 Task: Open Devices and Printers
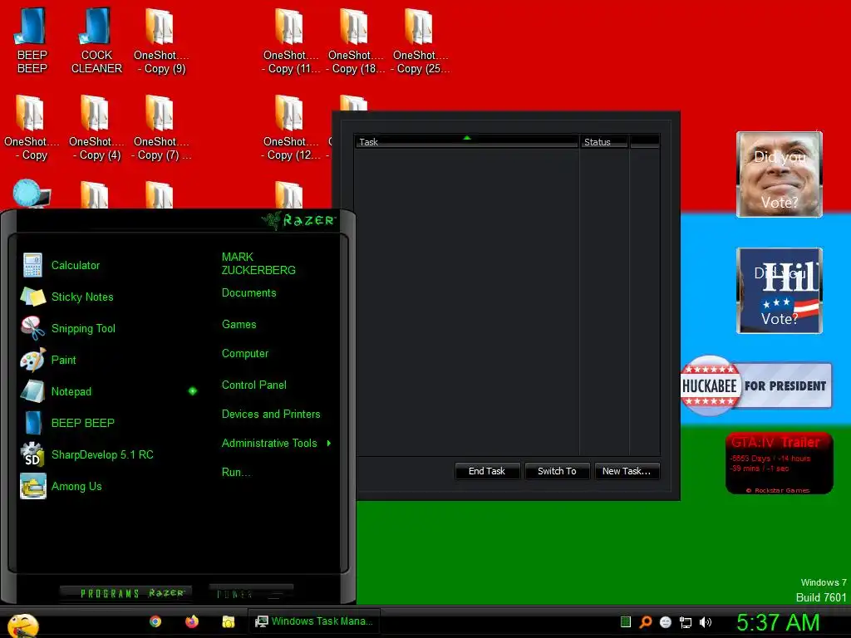(x=272, y=414)
